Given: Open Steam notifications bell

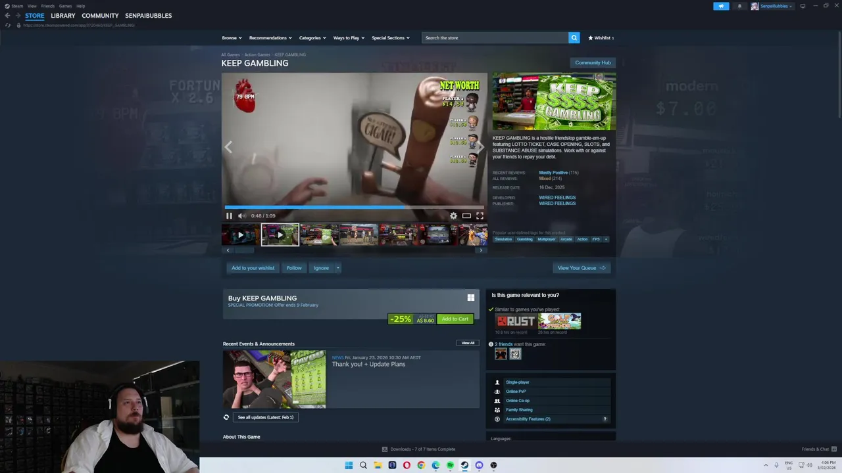Looking at the screenshot, I should [739, 6].
